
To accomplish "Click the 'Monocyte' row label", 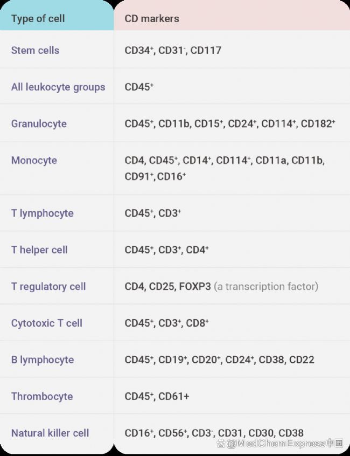I will pos(34,161).
